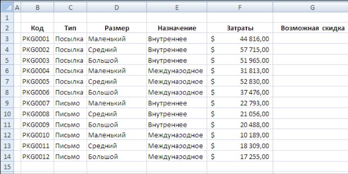Select column B header
The image size is (348, 174).
37,7
